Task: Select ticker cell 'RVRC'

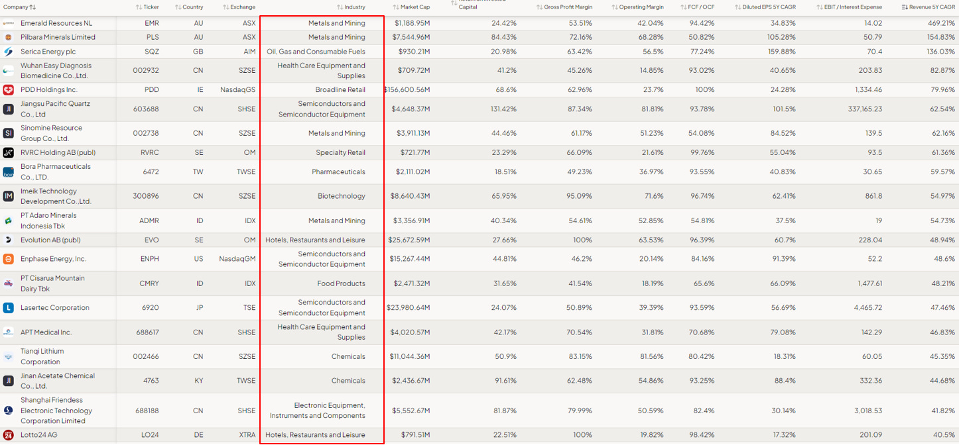Action: [x=150, y=153]
